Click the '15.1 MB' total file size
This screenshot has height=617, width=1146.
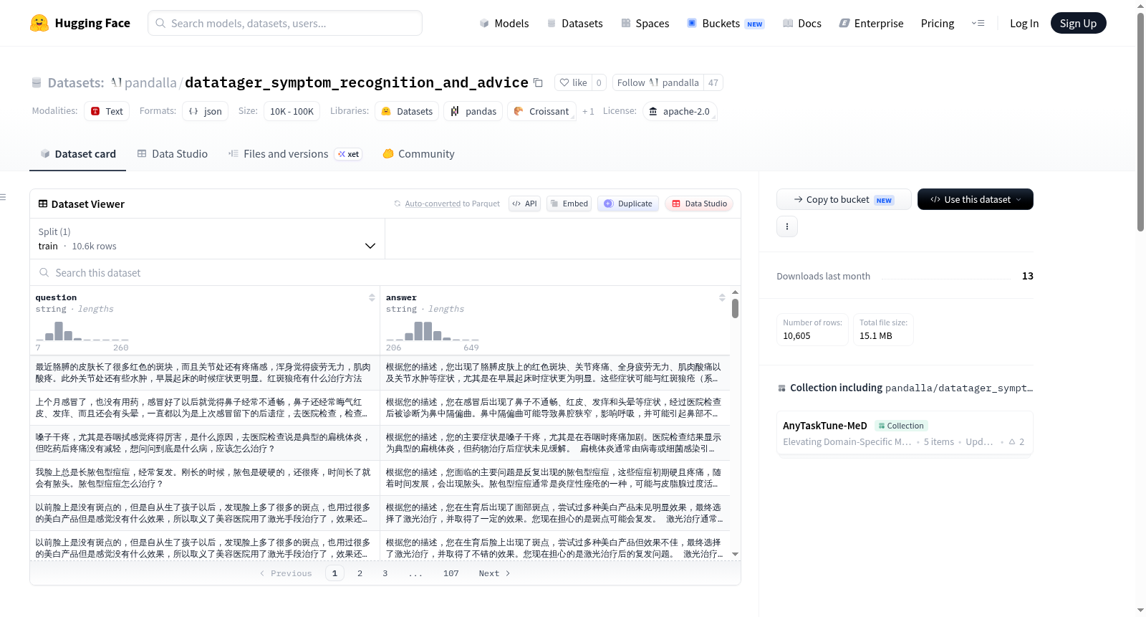coord(875,335)
